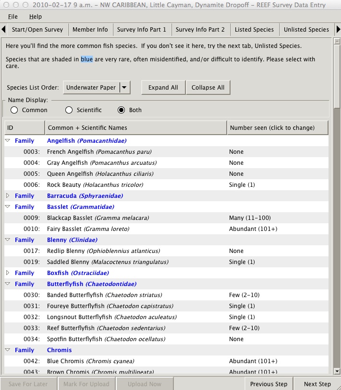341x390 pixels.
Task: Select Boxfish (Ostraciidae) family row
Action: click(x=167, y=273)
